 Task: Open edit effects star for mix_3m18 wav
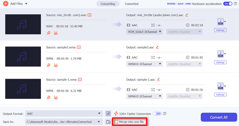pyautogui.click(x=48, y=33)
